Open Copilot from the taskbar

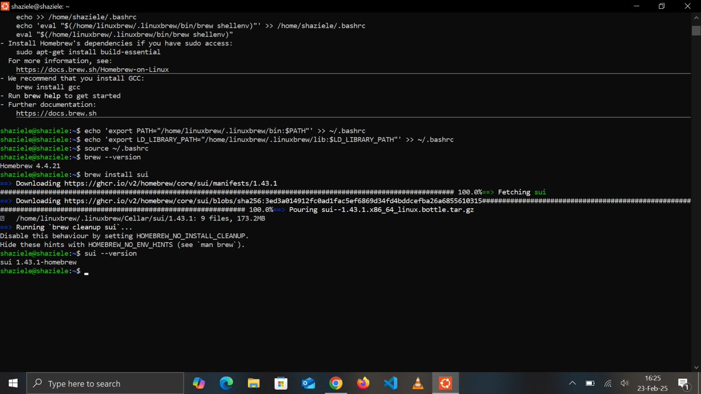[199, 383]
